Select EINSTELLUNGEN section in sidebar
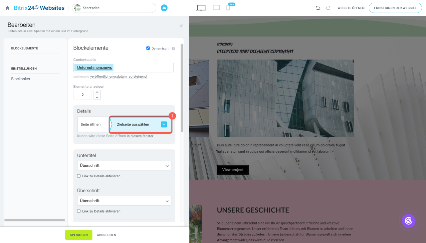The image size is (426, 243). pos(24,69)
